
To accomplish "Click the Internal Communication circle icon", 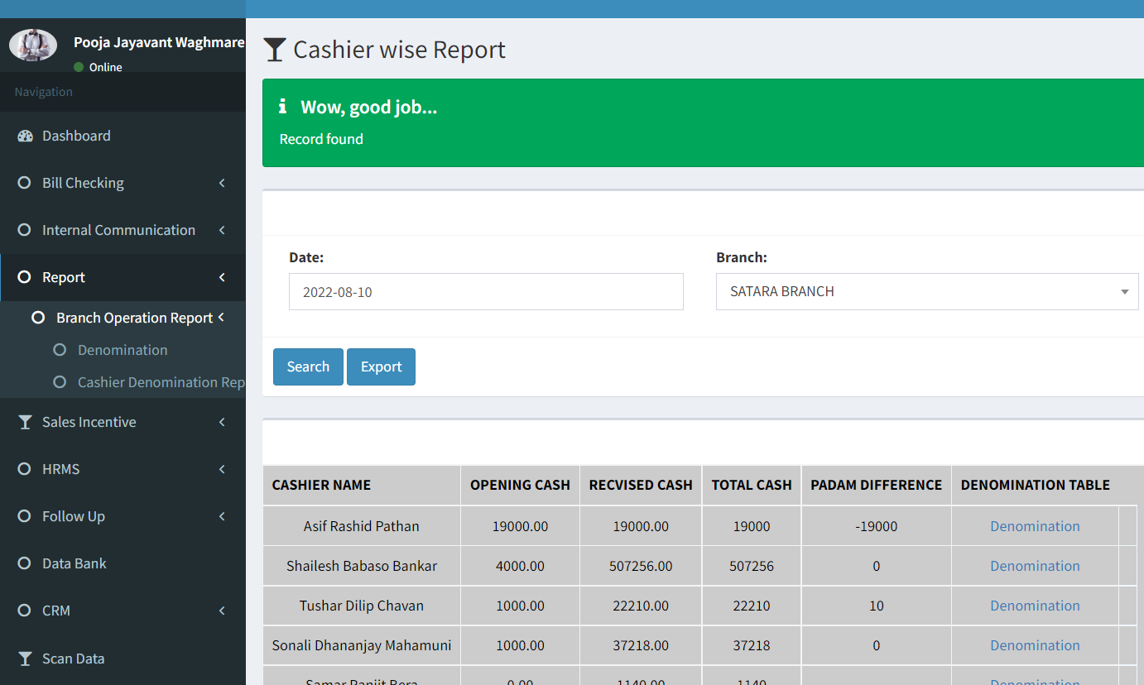I will [24, 230].
